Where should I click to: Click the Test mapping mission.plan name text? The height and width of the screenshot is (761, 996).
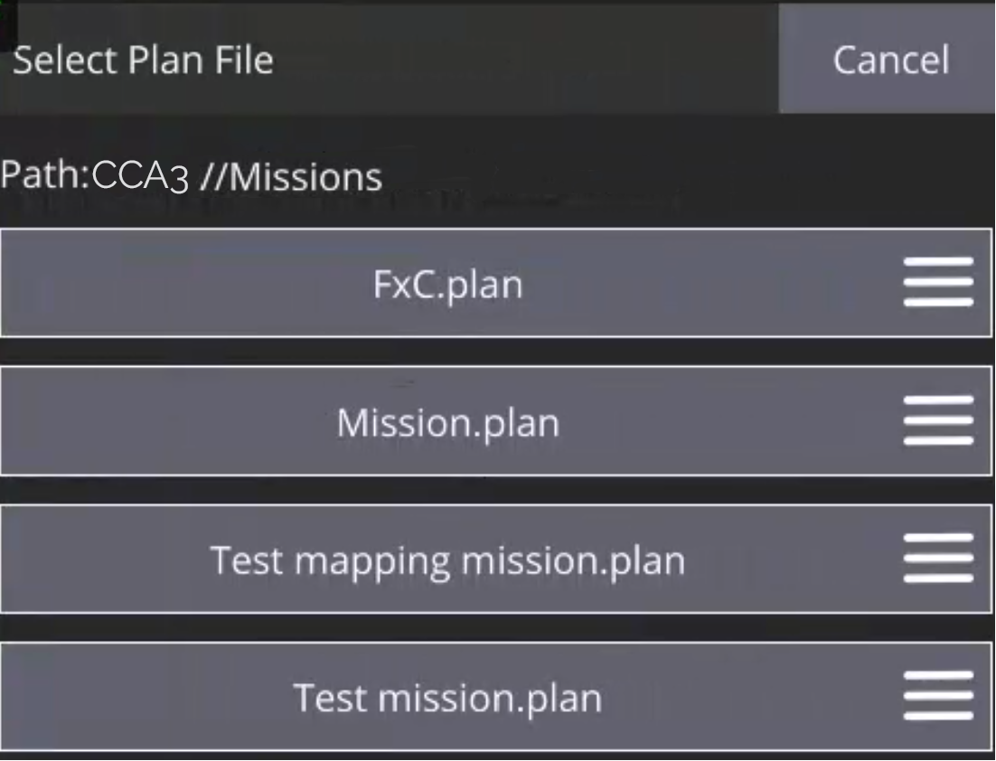448,561
